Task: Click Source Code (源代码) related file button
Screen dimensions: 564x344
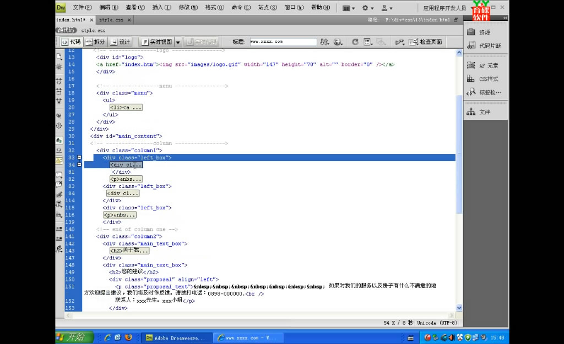Action: (x=67, y=30)
